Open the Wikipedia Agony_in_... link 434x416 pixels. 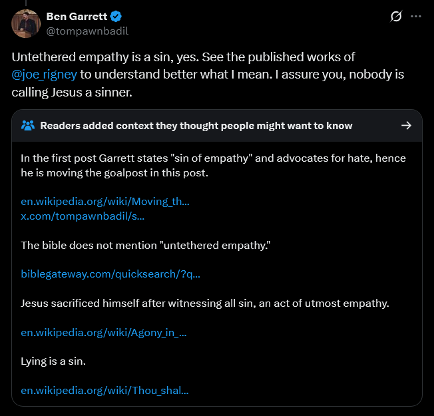tap(103, 332)
